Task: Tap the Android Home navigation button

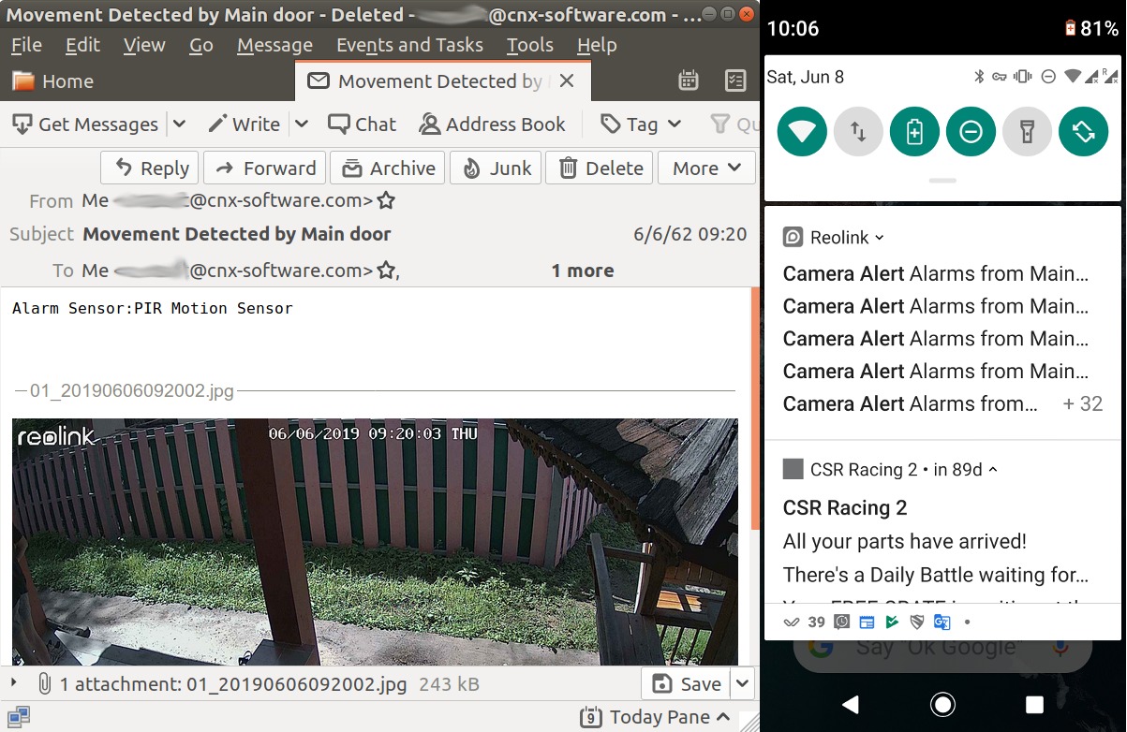Action: coord(943,704)
